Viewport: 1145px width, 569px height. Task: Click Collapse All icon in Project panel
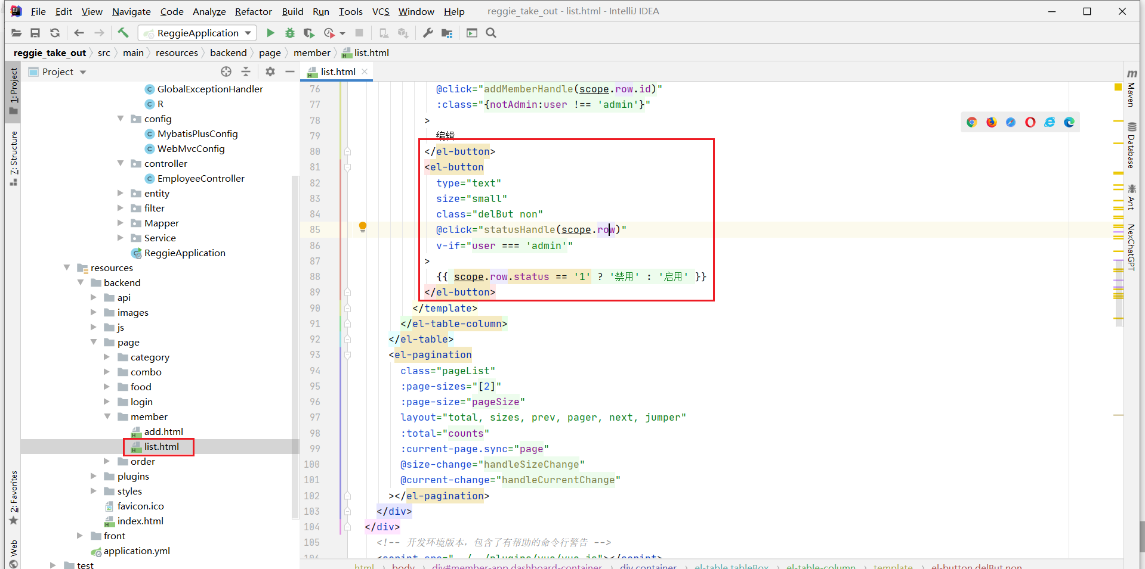(246, 71)
